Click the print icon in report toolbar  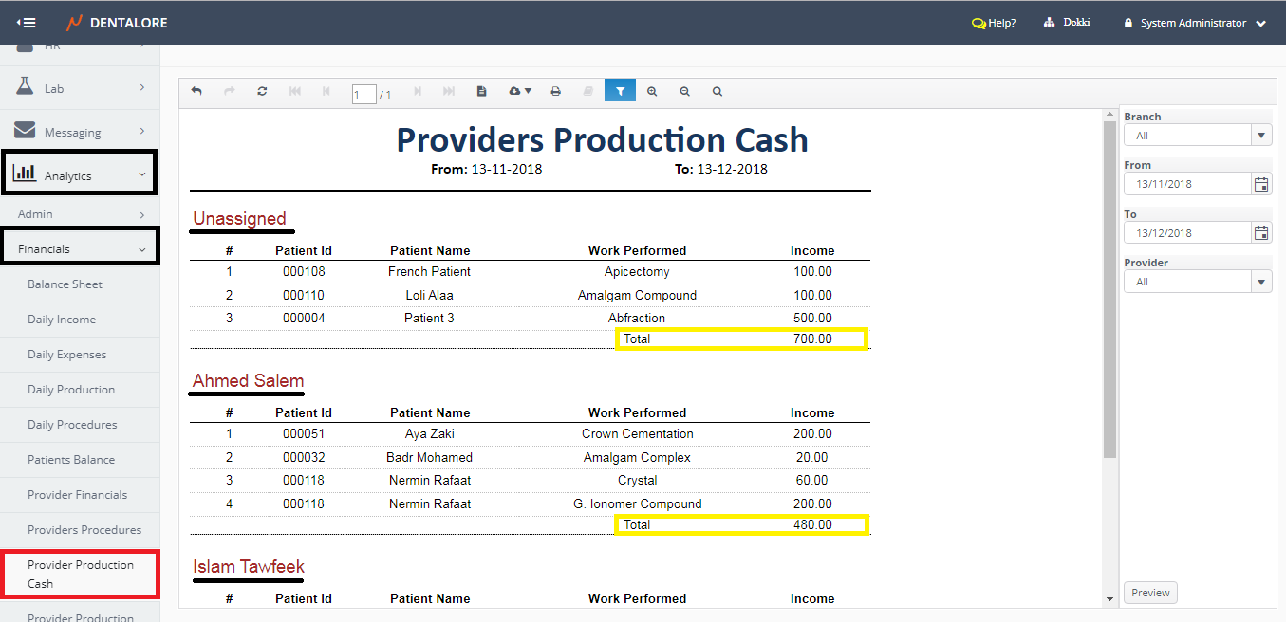[556, 92]
